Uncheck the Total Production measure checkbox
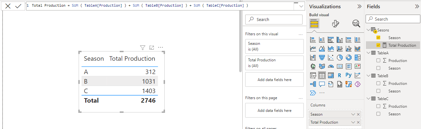The image size is (421, 129). [378, 45]
